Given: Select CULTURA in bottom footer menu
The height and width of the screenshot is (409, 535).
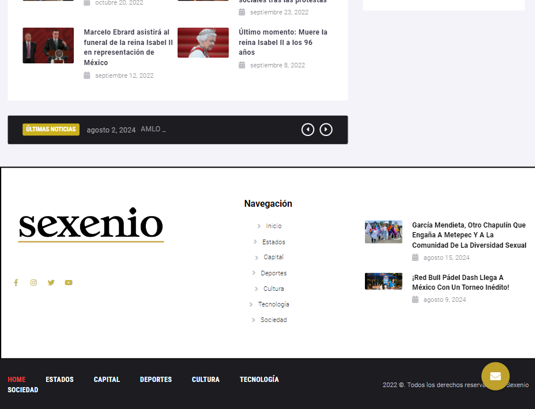Looking at the screenshot, I should [x=206, y=380].
